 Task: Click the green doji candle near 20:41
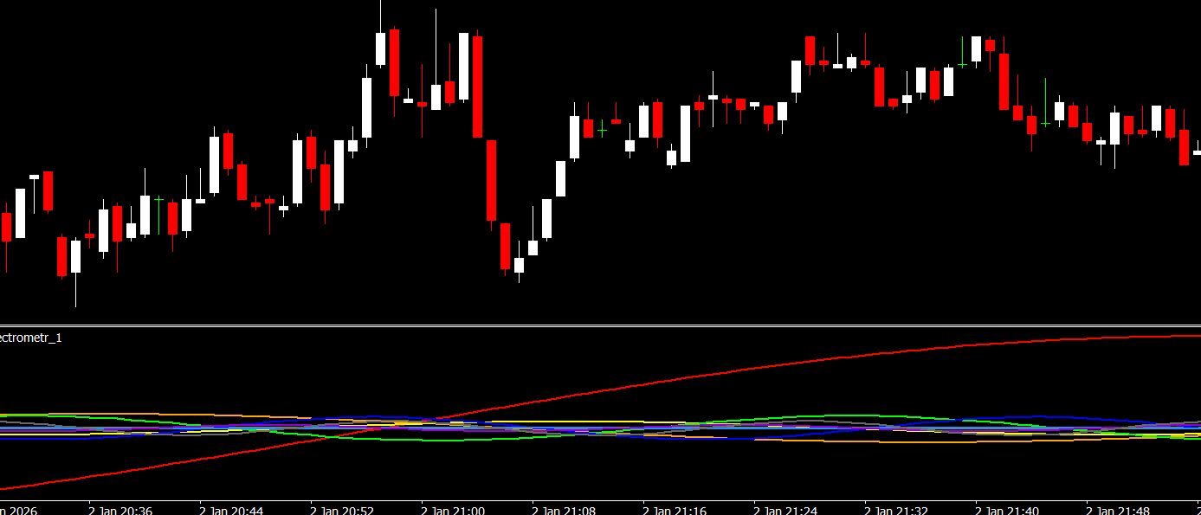158,200
